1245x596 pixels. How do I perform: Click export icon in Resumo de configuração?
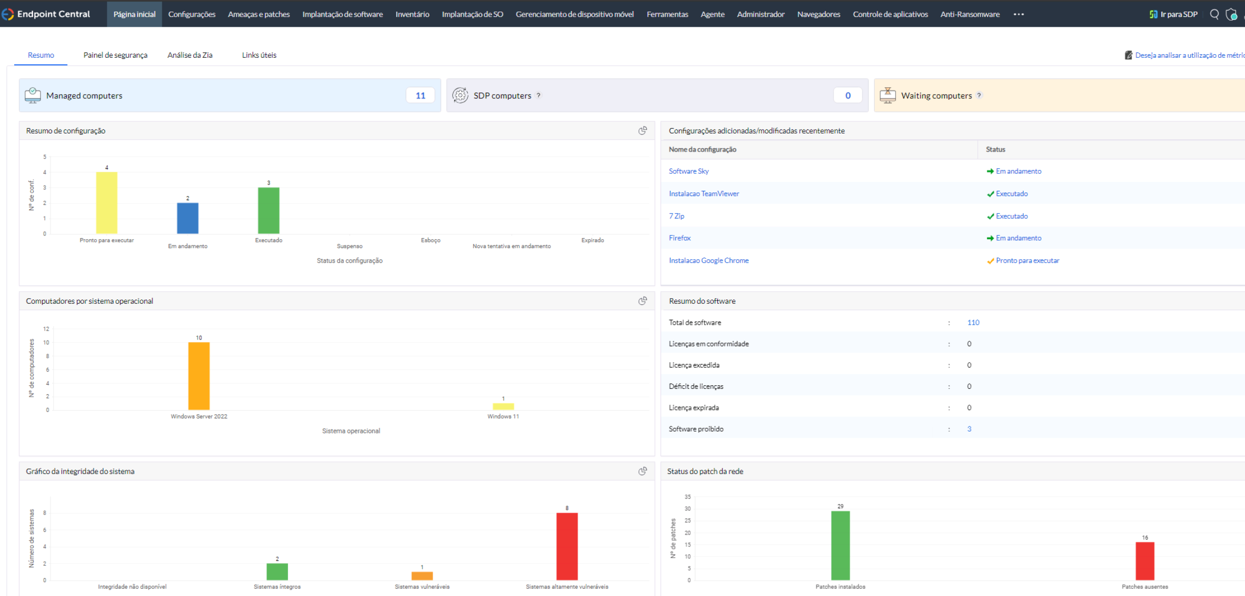642,130
